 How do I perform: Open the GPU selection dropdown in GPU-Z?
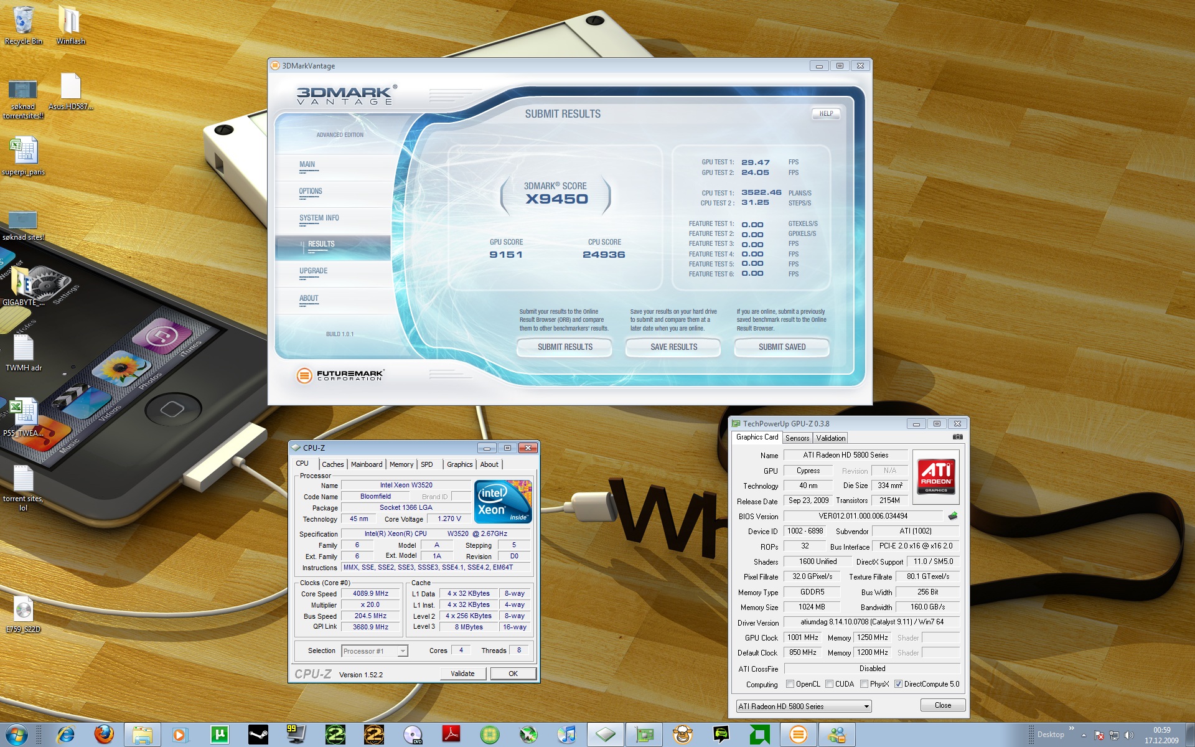coord(804,706)
